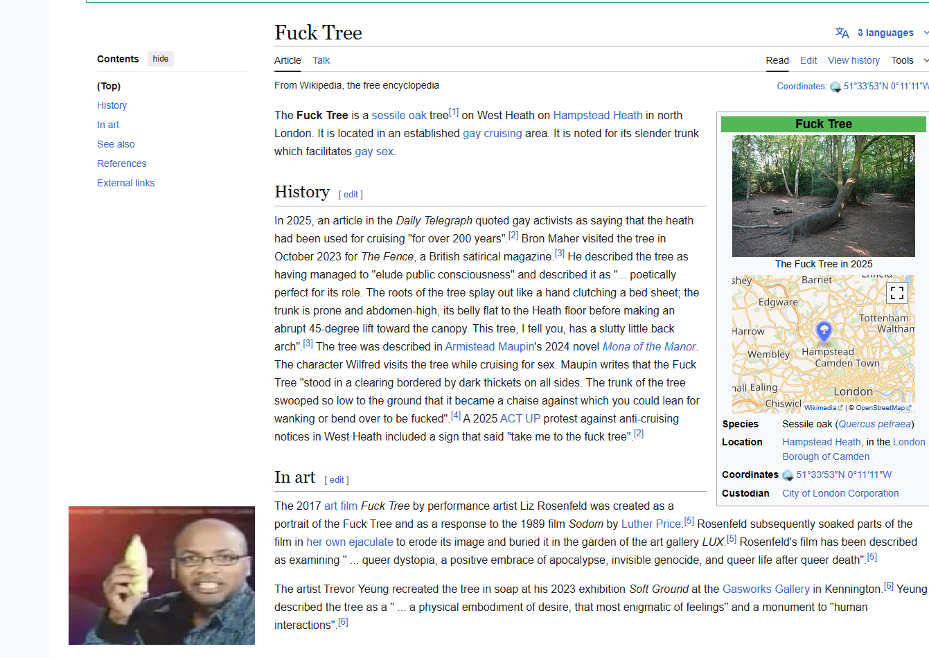Go to External links in Contents

[x=125, y=183]
